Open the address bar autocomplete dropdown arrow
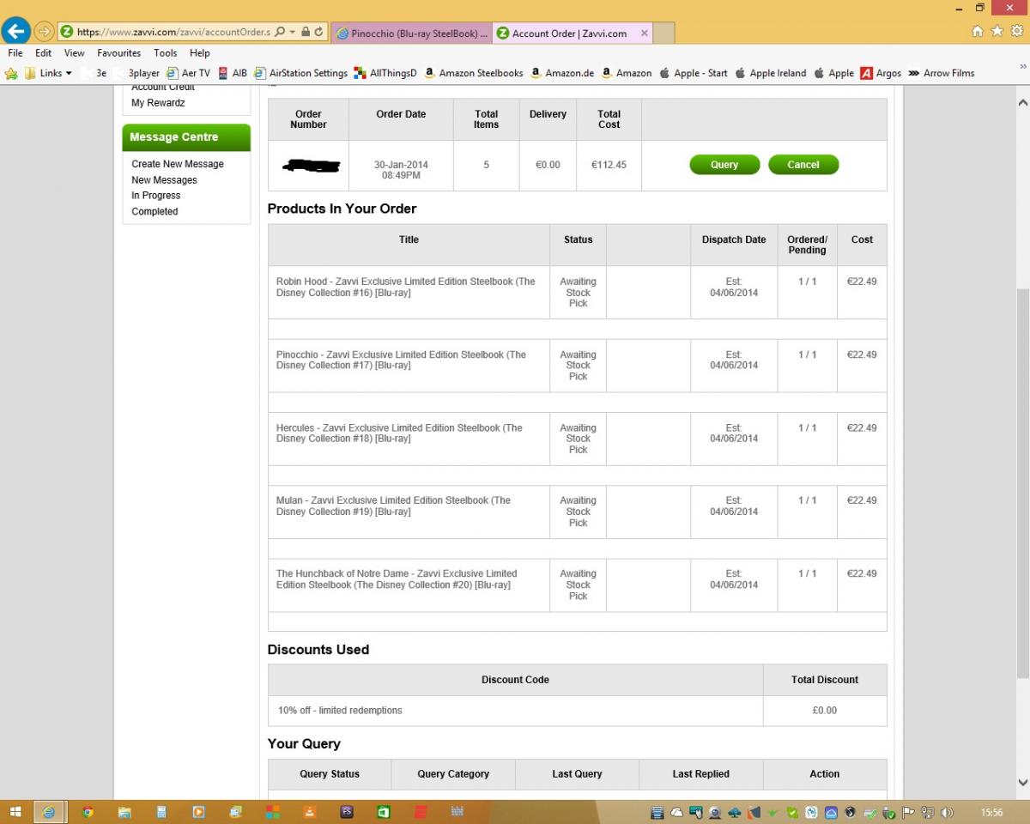 pyautogui.click(x=293, y=33)
